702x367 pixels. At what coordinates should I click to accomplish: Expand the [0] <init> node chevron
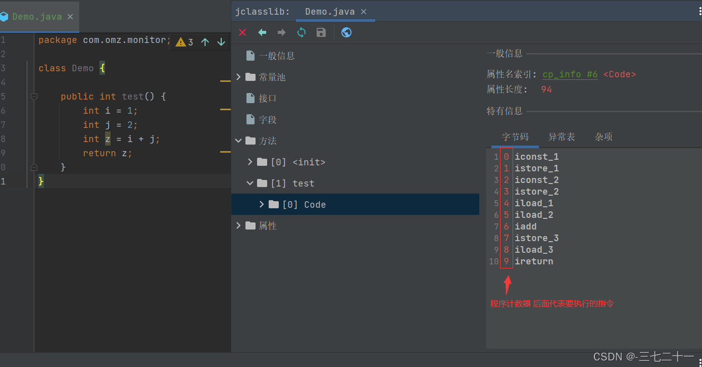click(x=250, y=162)
